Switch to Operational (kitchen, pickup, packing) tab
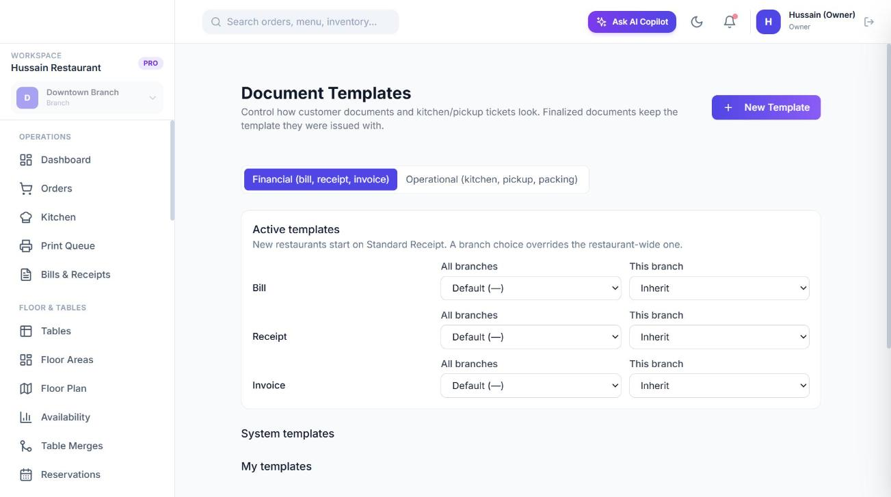The height and width of the screenshot is (497, 891). (492, 180)
